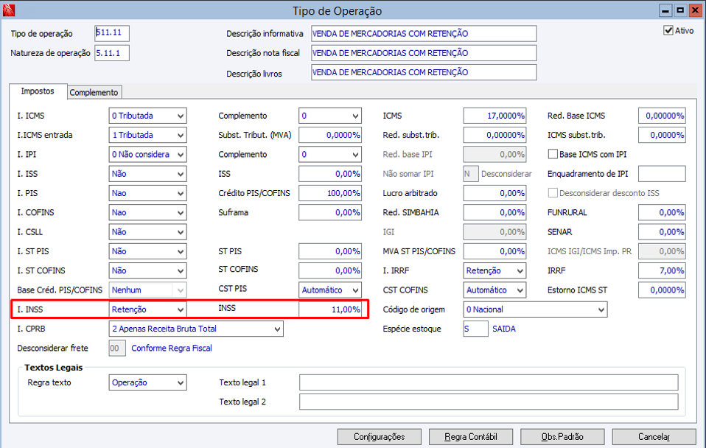Toggle the Ativo checkbox

pos(668,31)
